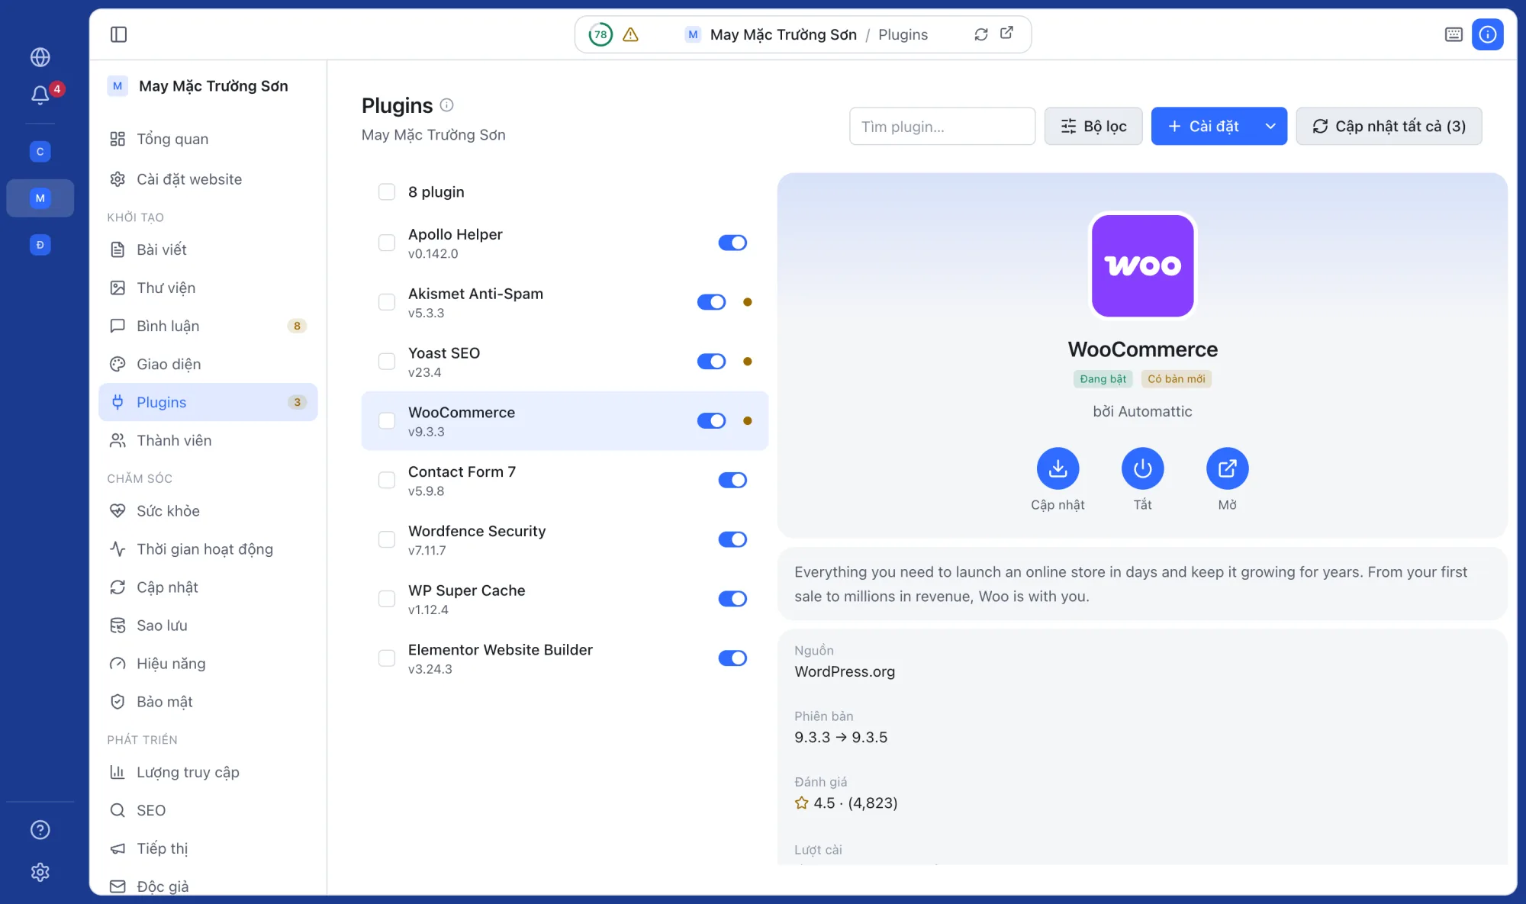The height and width of the screenshot is (904, 1526).
Task: Expand the Cài đặt dropdown arrow
Action: pos(1270,126)
